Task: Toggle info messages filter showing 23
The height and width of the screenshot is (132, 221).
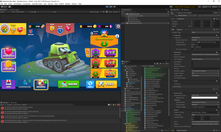Action: pos(110,105)
